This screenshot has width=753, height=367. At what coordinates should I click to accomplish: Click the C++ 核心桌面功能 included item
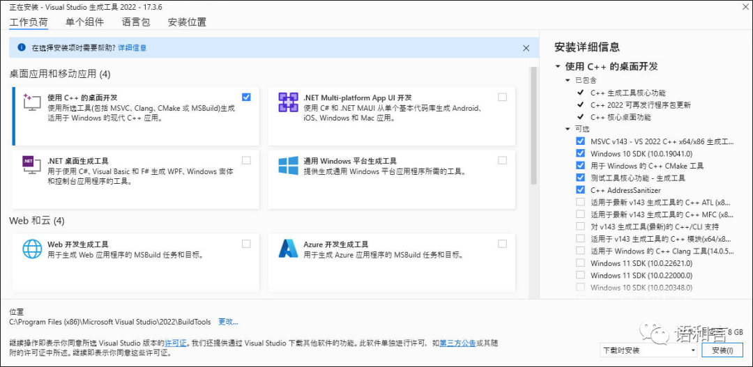coord(621,117)
